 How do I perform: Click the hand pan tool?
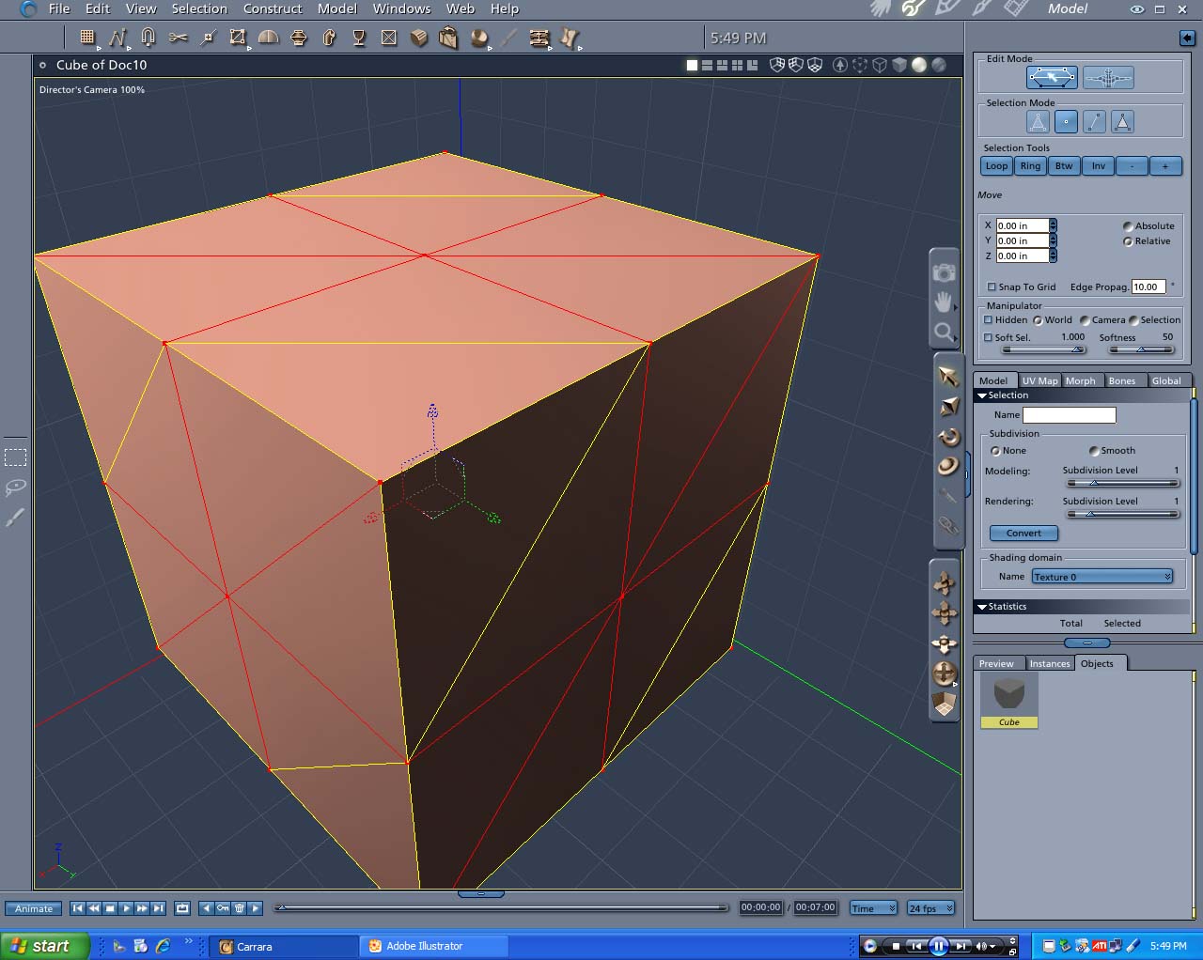coord(944,302)
